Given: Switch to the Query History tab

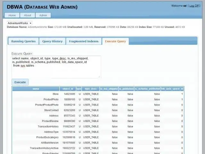Looking at the screenshot, I should point(52,41).
